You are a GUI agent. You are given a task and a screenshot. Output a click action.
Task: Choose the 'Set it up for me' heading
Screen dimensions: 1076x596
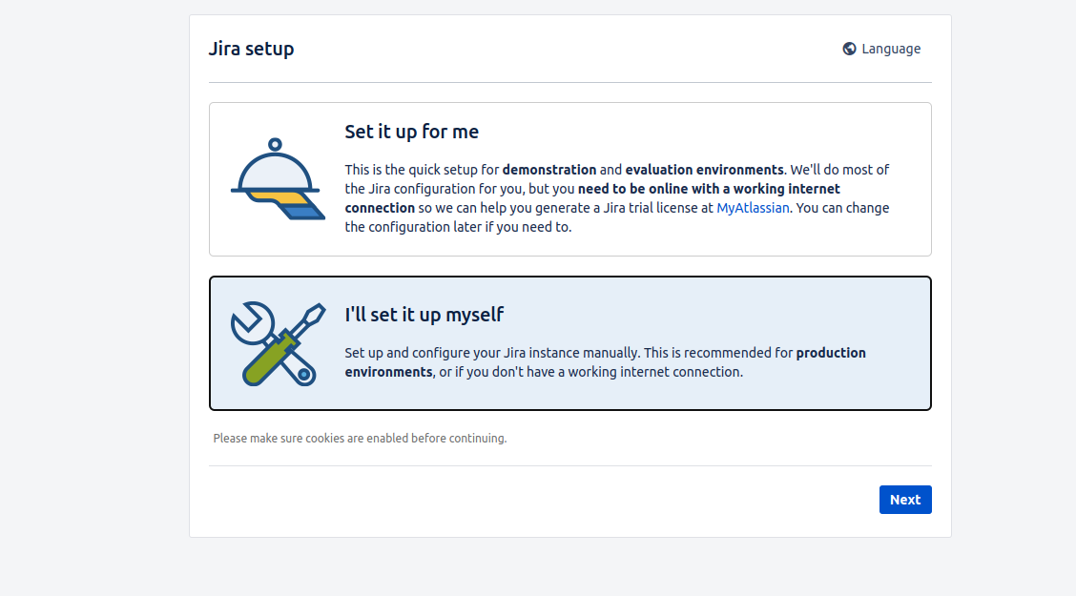(412, 132)
